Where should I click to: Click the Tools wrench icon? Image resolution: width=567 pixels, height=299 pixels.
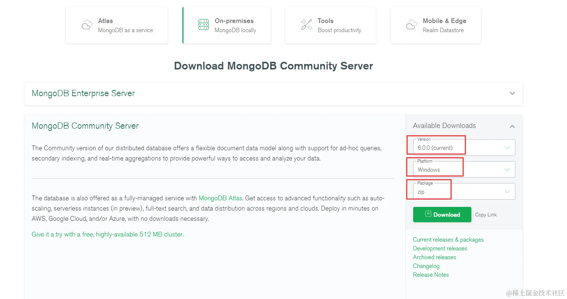tap(307, 25)
